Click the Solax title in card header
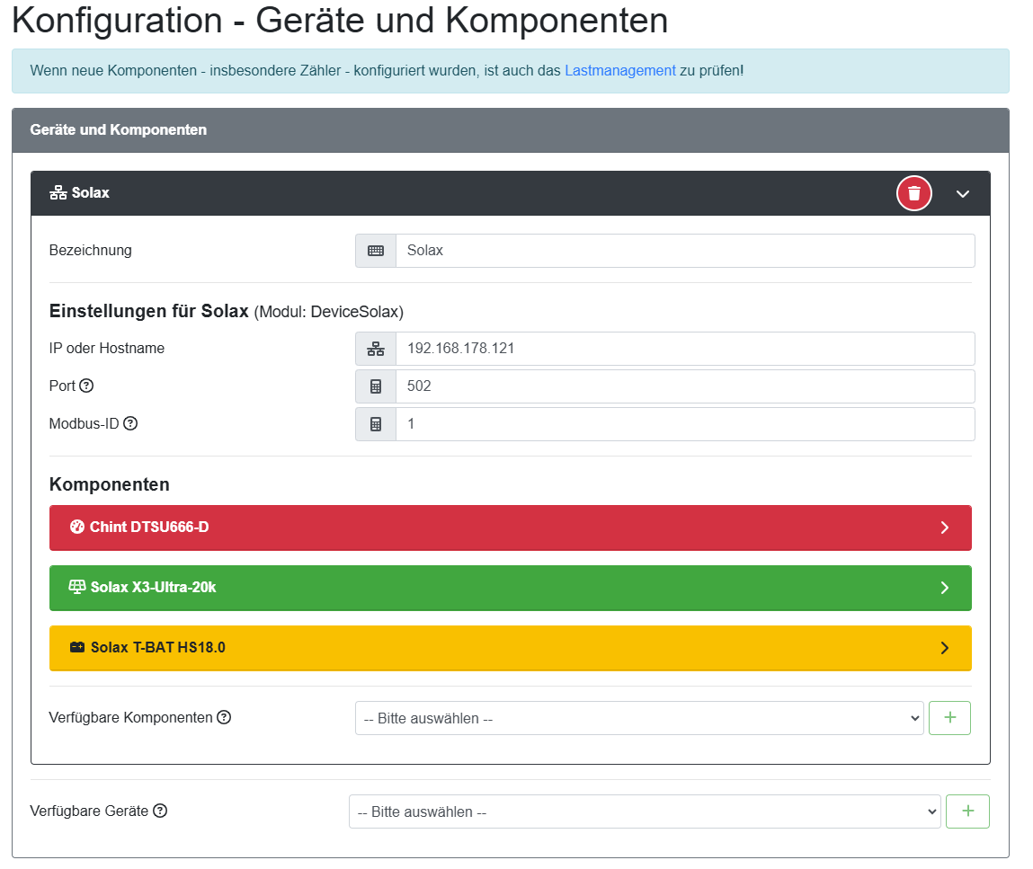Screen dimensions: 1033x869 [90, 193]
